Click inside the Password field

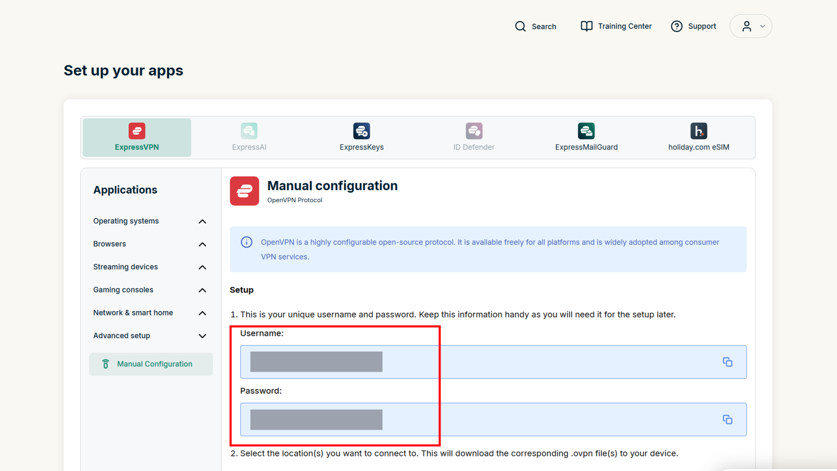tap(494, 420)
